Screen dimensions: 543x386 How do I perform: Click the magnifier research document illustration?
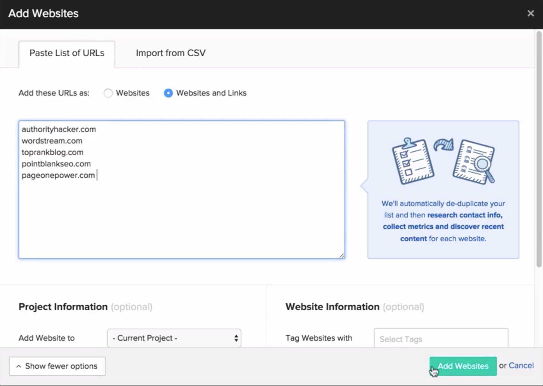[x=474, y=162]
